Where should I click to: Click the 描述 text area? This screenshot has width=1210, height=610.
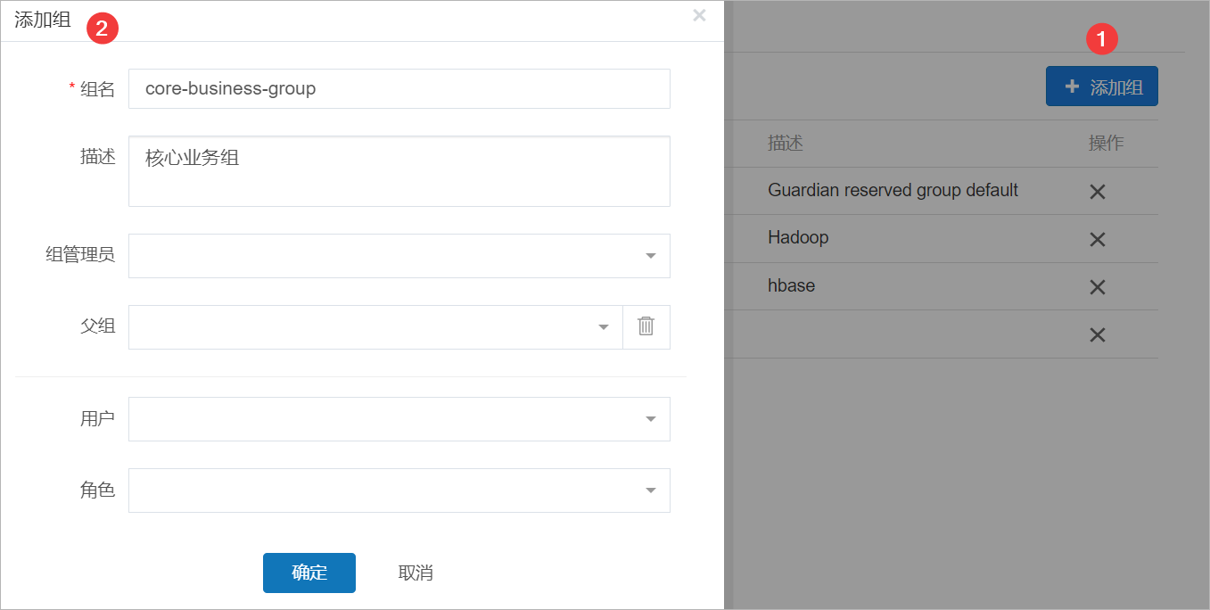(x=399, y=171)
